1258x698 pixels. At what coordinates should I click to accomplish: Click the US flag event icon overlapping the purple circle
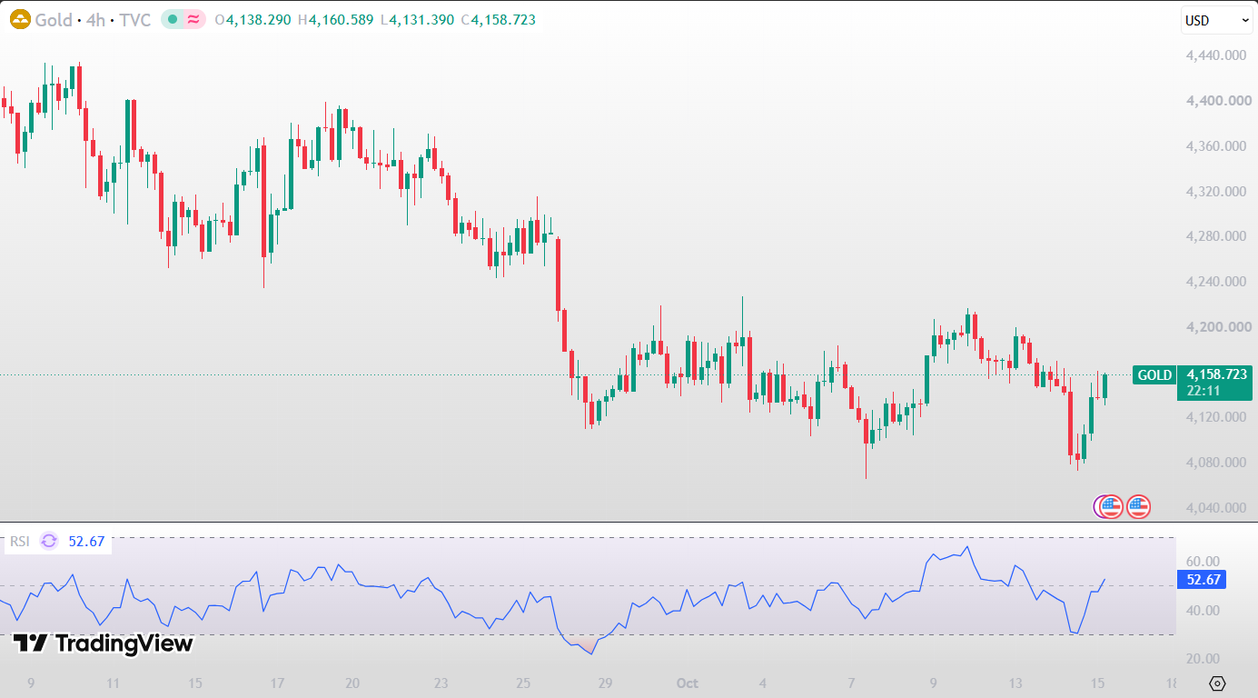point(1111,506)
